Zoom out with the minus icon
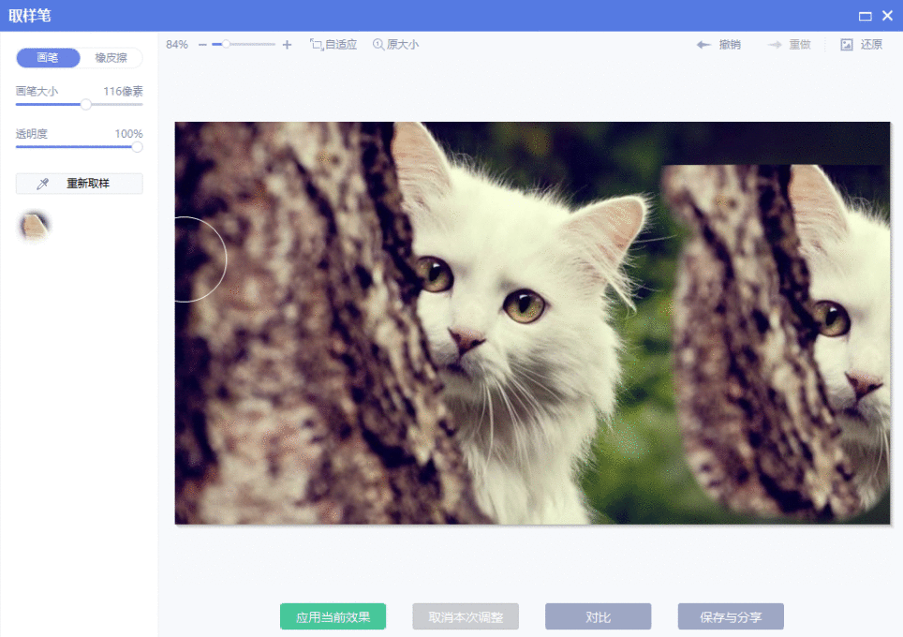The width and height of the screenshot is (903, 637). click(202, 43)
